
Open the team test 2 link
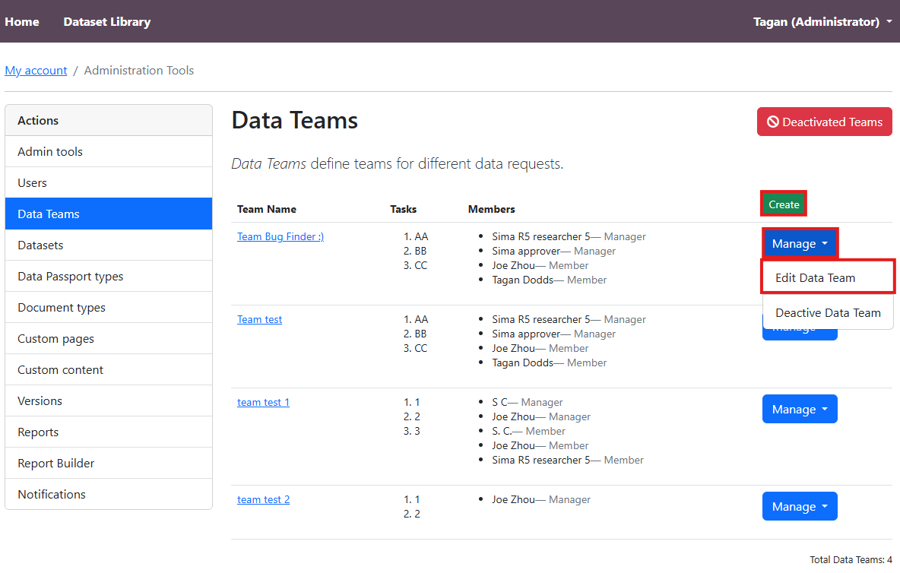pos(263,499)
